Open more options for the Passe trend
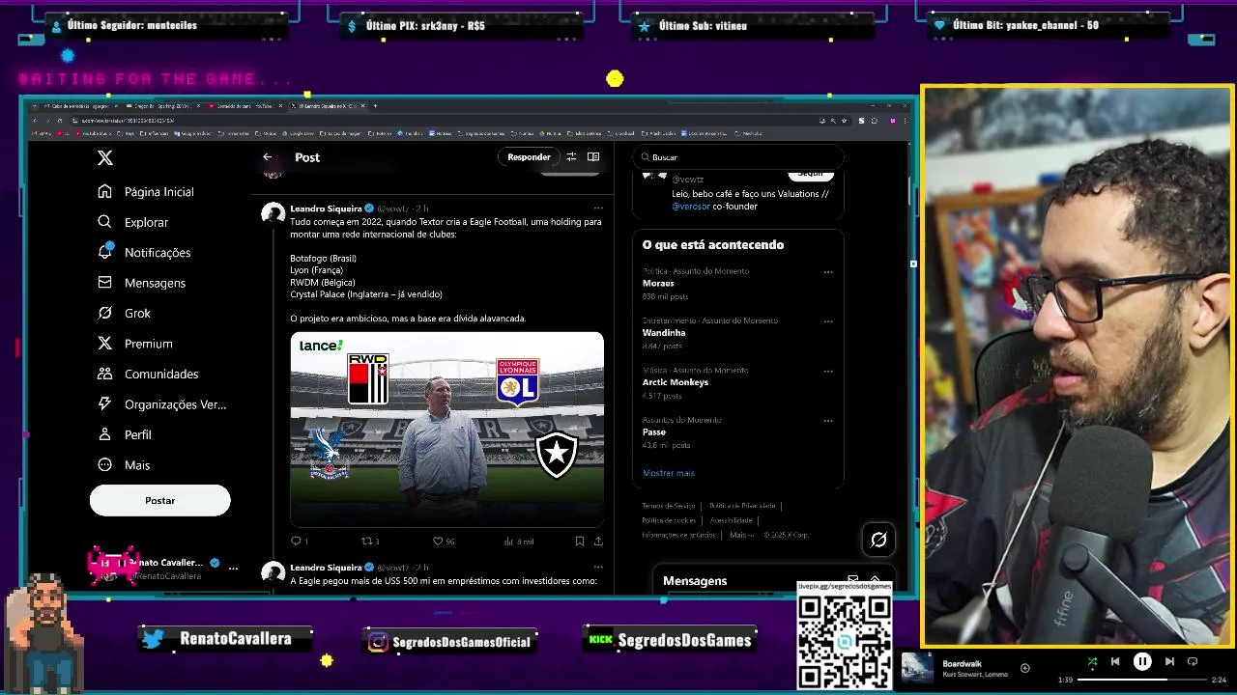 [828, 421]
